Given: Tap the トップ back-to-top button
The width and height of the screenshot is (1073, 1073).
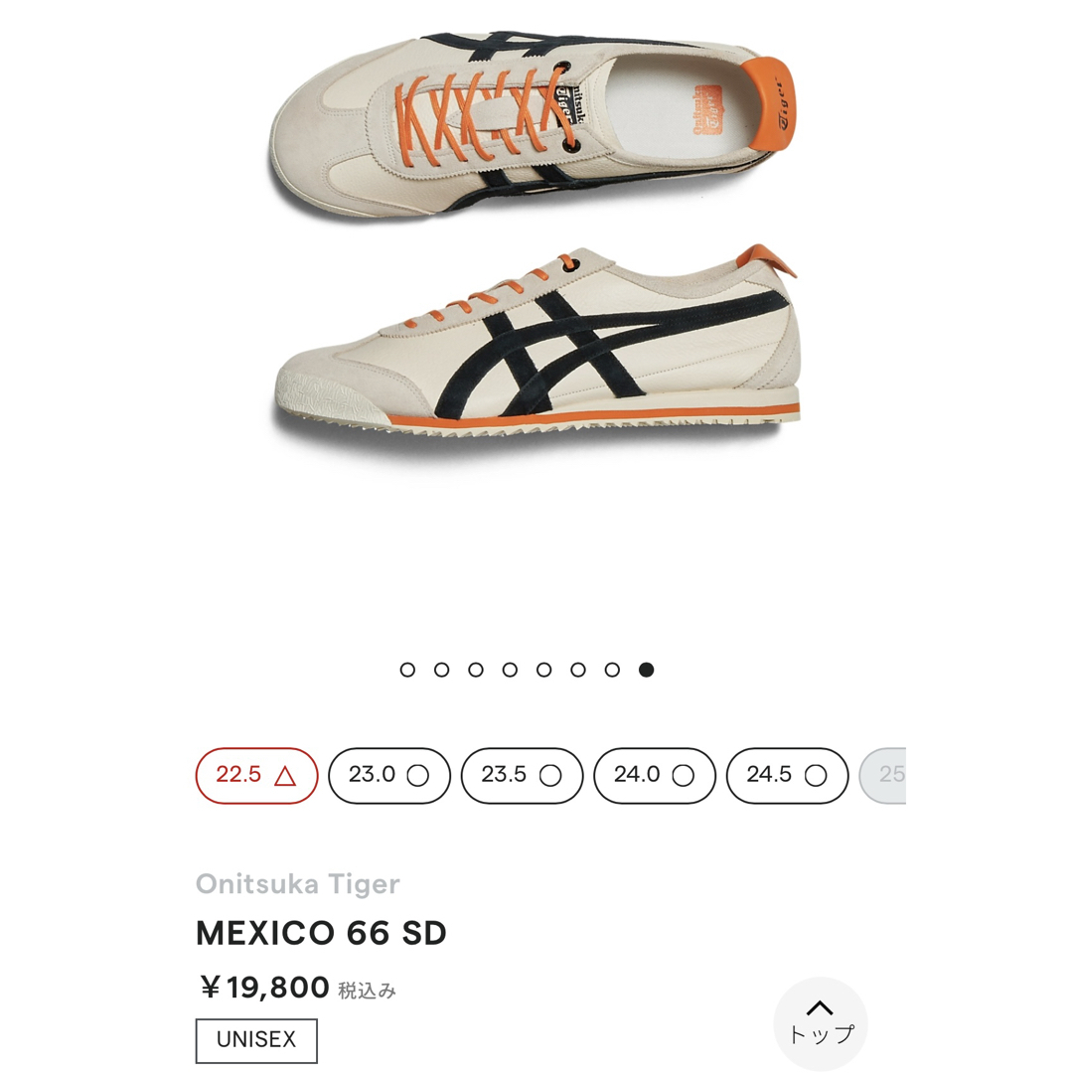Looking at the screenshot, I should [821, 1023].
